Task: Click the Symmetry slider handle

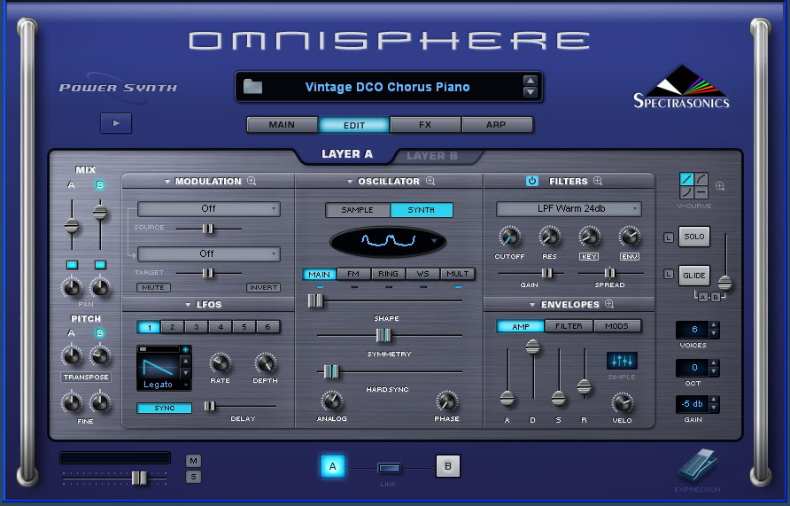Action: pos(383,335)
